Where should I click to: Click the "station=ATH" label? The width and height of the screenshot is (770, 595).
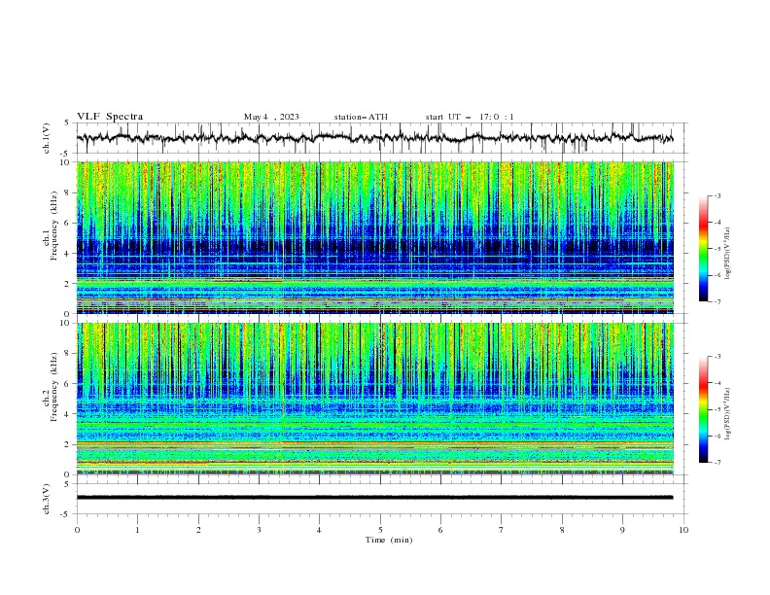tap(361, 117)
